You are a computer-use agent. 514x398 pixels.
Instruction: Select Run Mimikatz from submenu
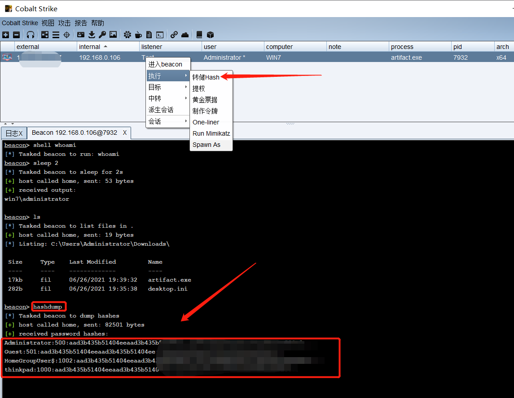tap(211, 133)
